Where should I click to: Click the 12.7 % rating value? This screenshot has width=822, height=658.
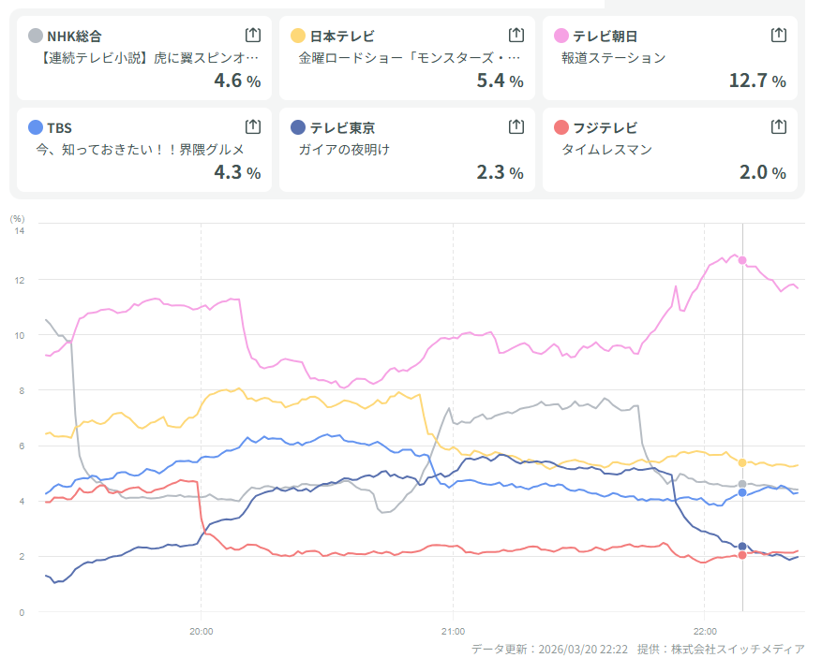[x=756, y=80]
